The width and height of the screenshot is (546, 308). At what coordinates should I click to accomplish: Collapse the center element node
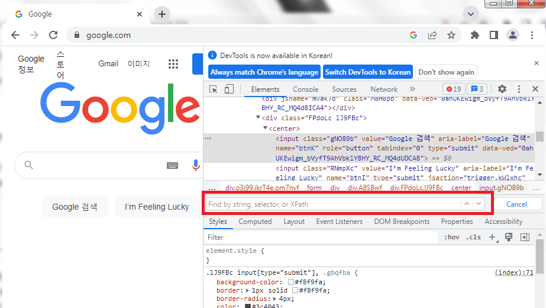click(265, 128)
